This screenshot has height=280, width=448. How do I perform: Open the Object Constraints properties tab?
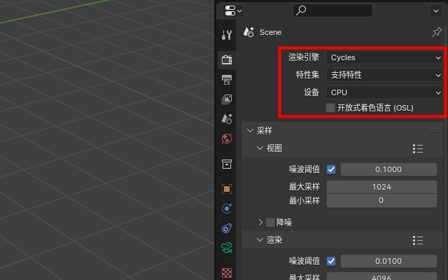[x=227, y=228]
